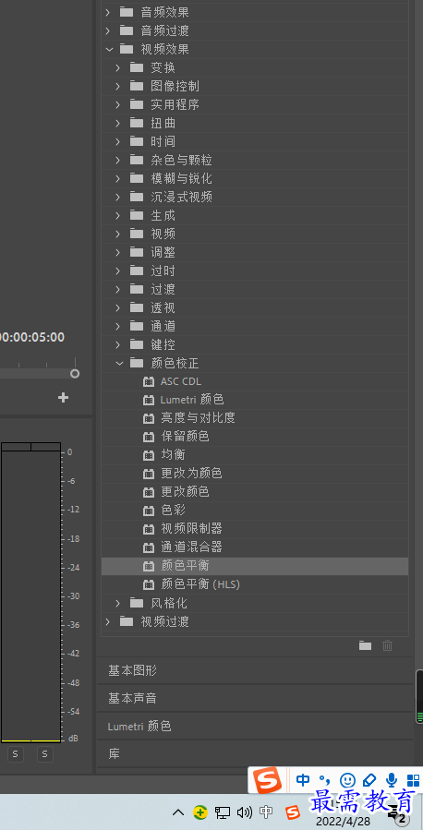423x830 pixels.
Task: Expand the 音频效果 folder
Action: click(108, 12)
